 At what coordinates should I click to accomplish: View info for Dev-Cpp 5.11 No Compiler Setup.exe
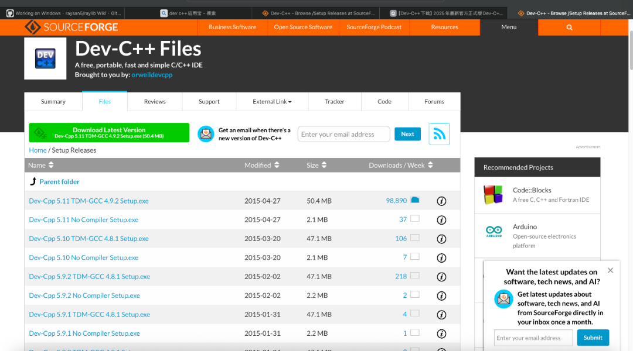tap(442, 220)
